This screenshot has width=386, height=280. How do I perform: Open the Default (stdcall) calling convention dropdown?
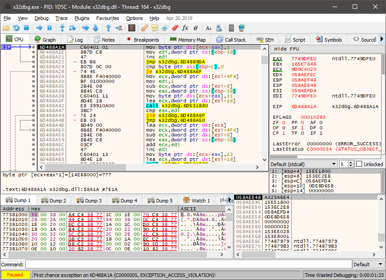303,164
